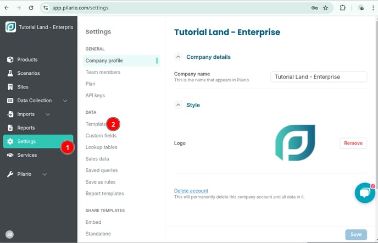Screen dimensions: 378x243
Task: Click the user avatar at sidebar bottom
Action: 10,234
